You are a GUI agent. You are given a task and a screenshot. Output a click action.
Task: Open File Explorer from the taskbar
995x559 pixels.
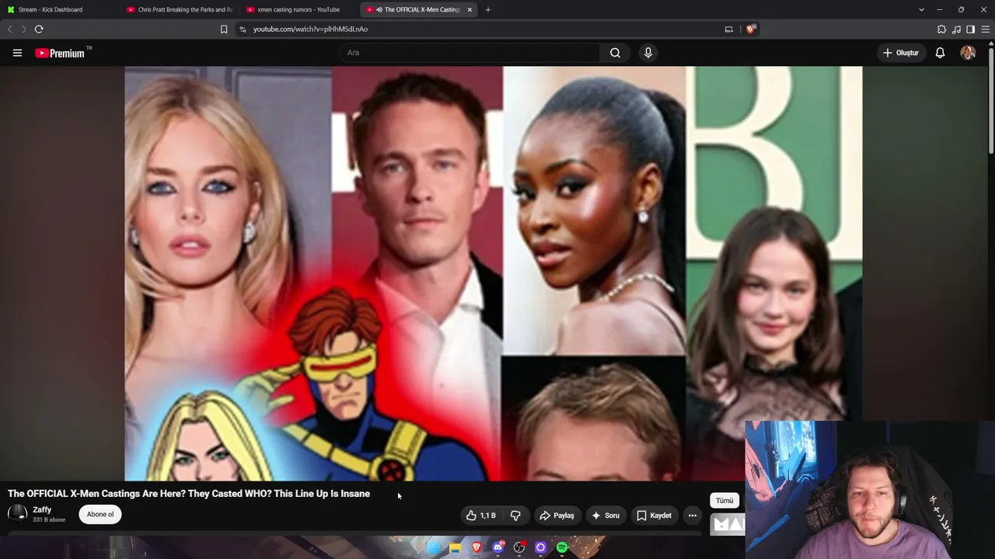455,548
